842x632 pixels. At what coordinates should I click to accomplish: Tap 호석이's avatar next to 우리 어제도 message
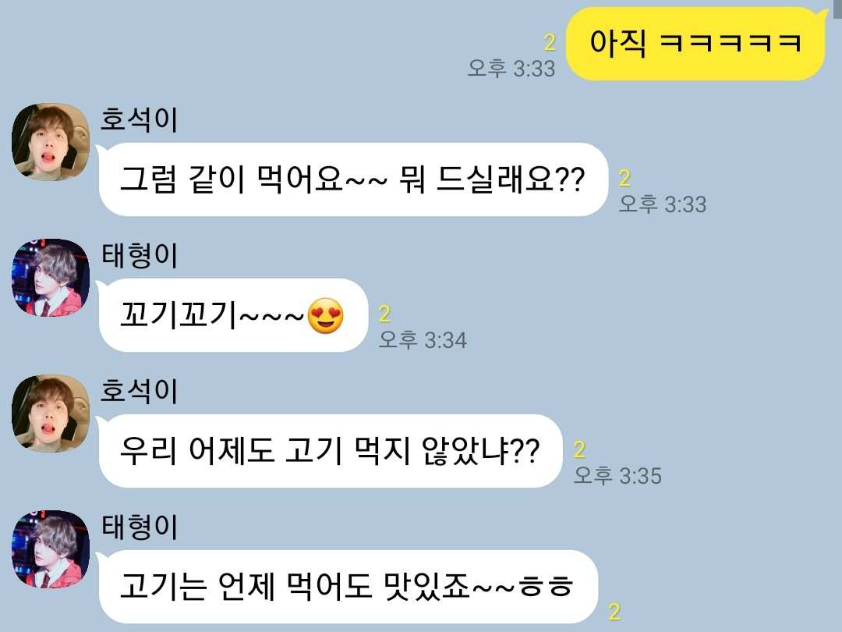click(51, 414)
